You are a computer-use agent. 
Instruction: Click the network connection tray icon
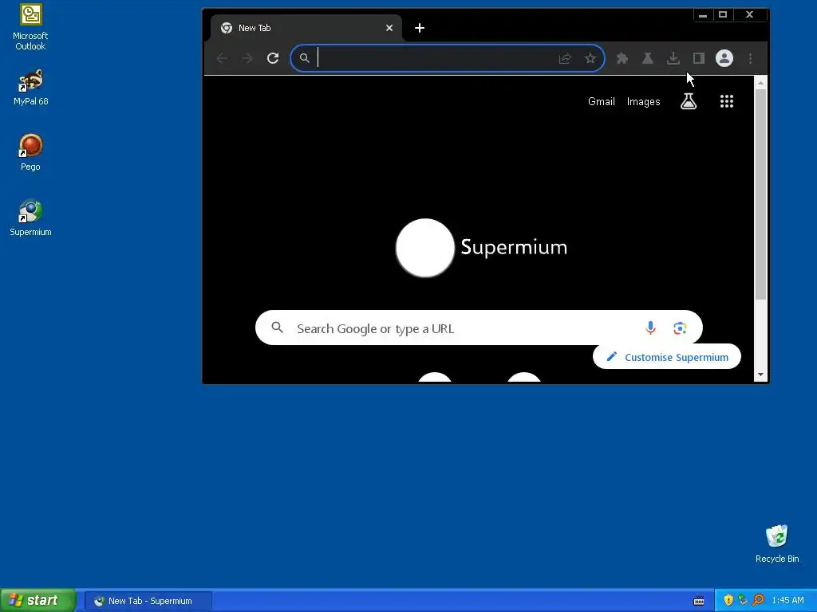click(x=743, y=600)
